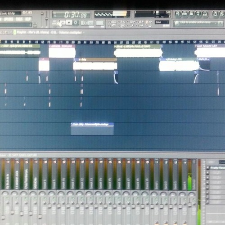Viewport: 225px width, 225px height.
Task: Click the output waveform monitor
Action: pyautogui.click(x=112, y=14)
